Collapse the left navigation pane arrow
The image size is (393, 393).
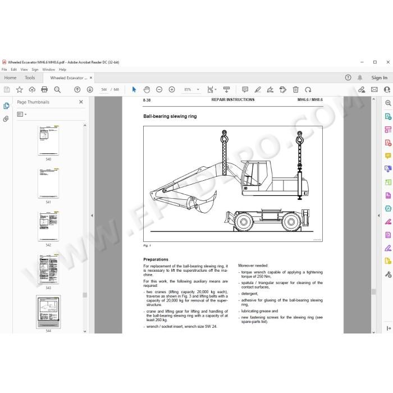pyautogui.click(x=92, y=215)
